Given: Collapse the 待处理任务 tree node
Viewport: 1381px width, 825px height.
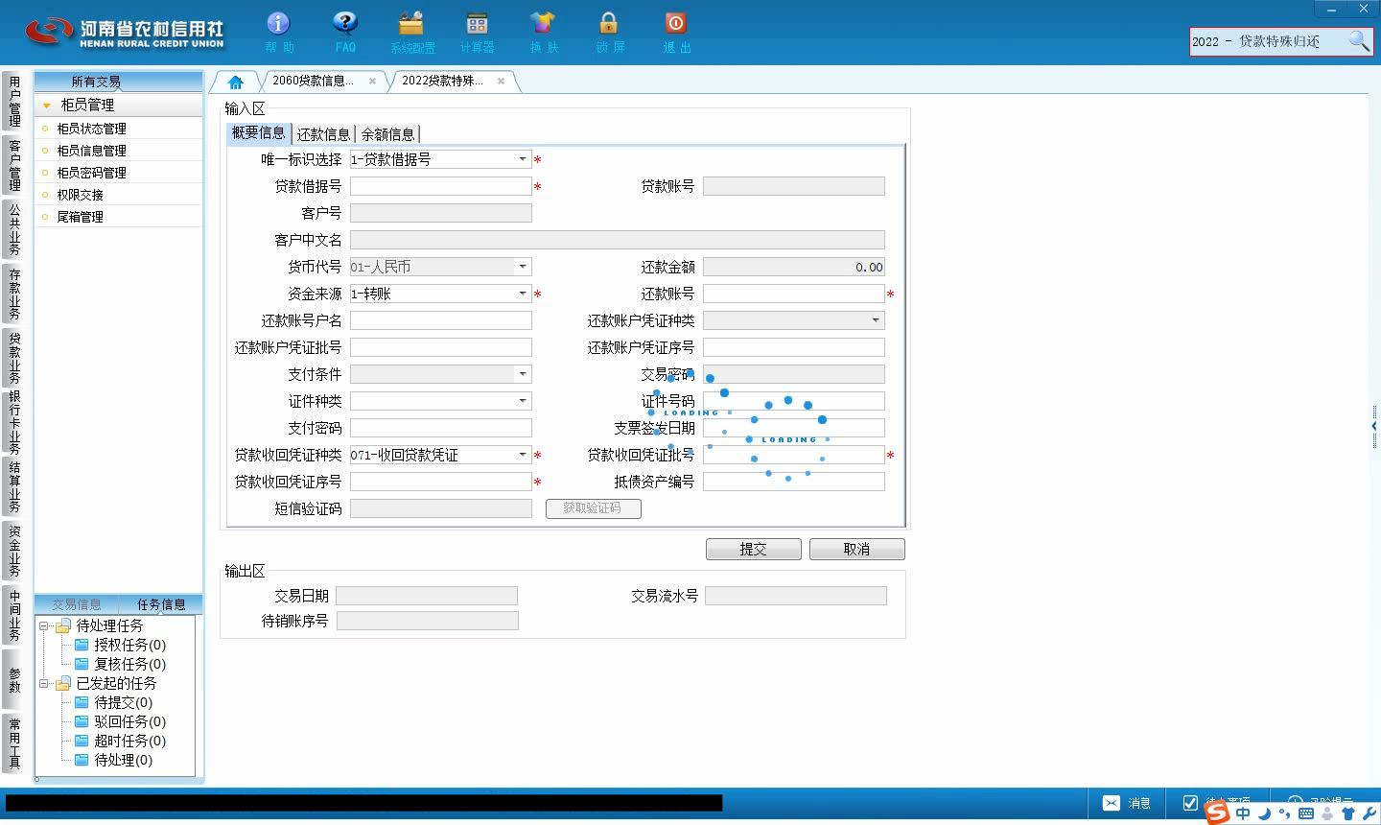Looking at the screenshot, I should coord(43,626).
